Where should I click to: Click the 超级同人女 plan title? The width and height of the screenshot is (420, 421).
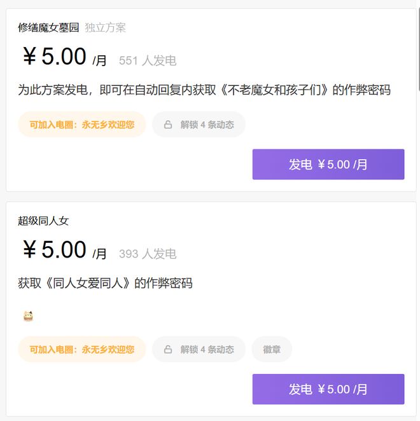click(43, 221)
